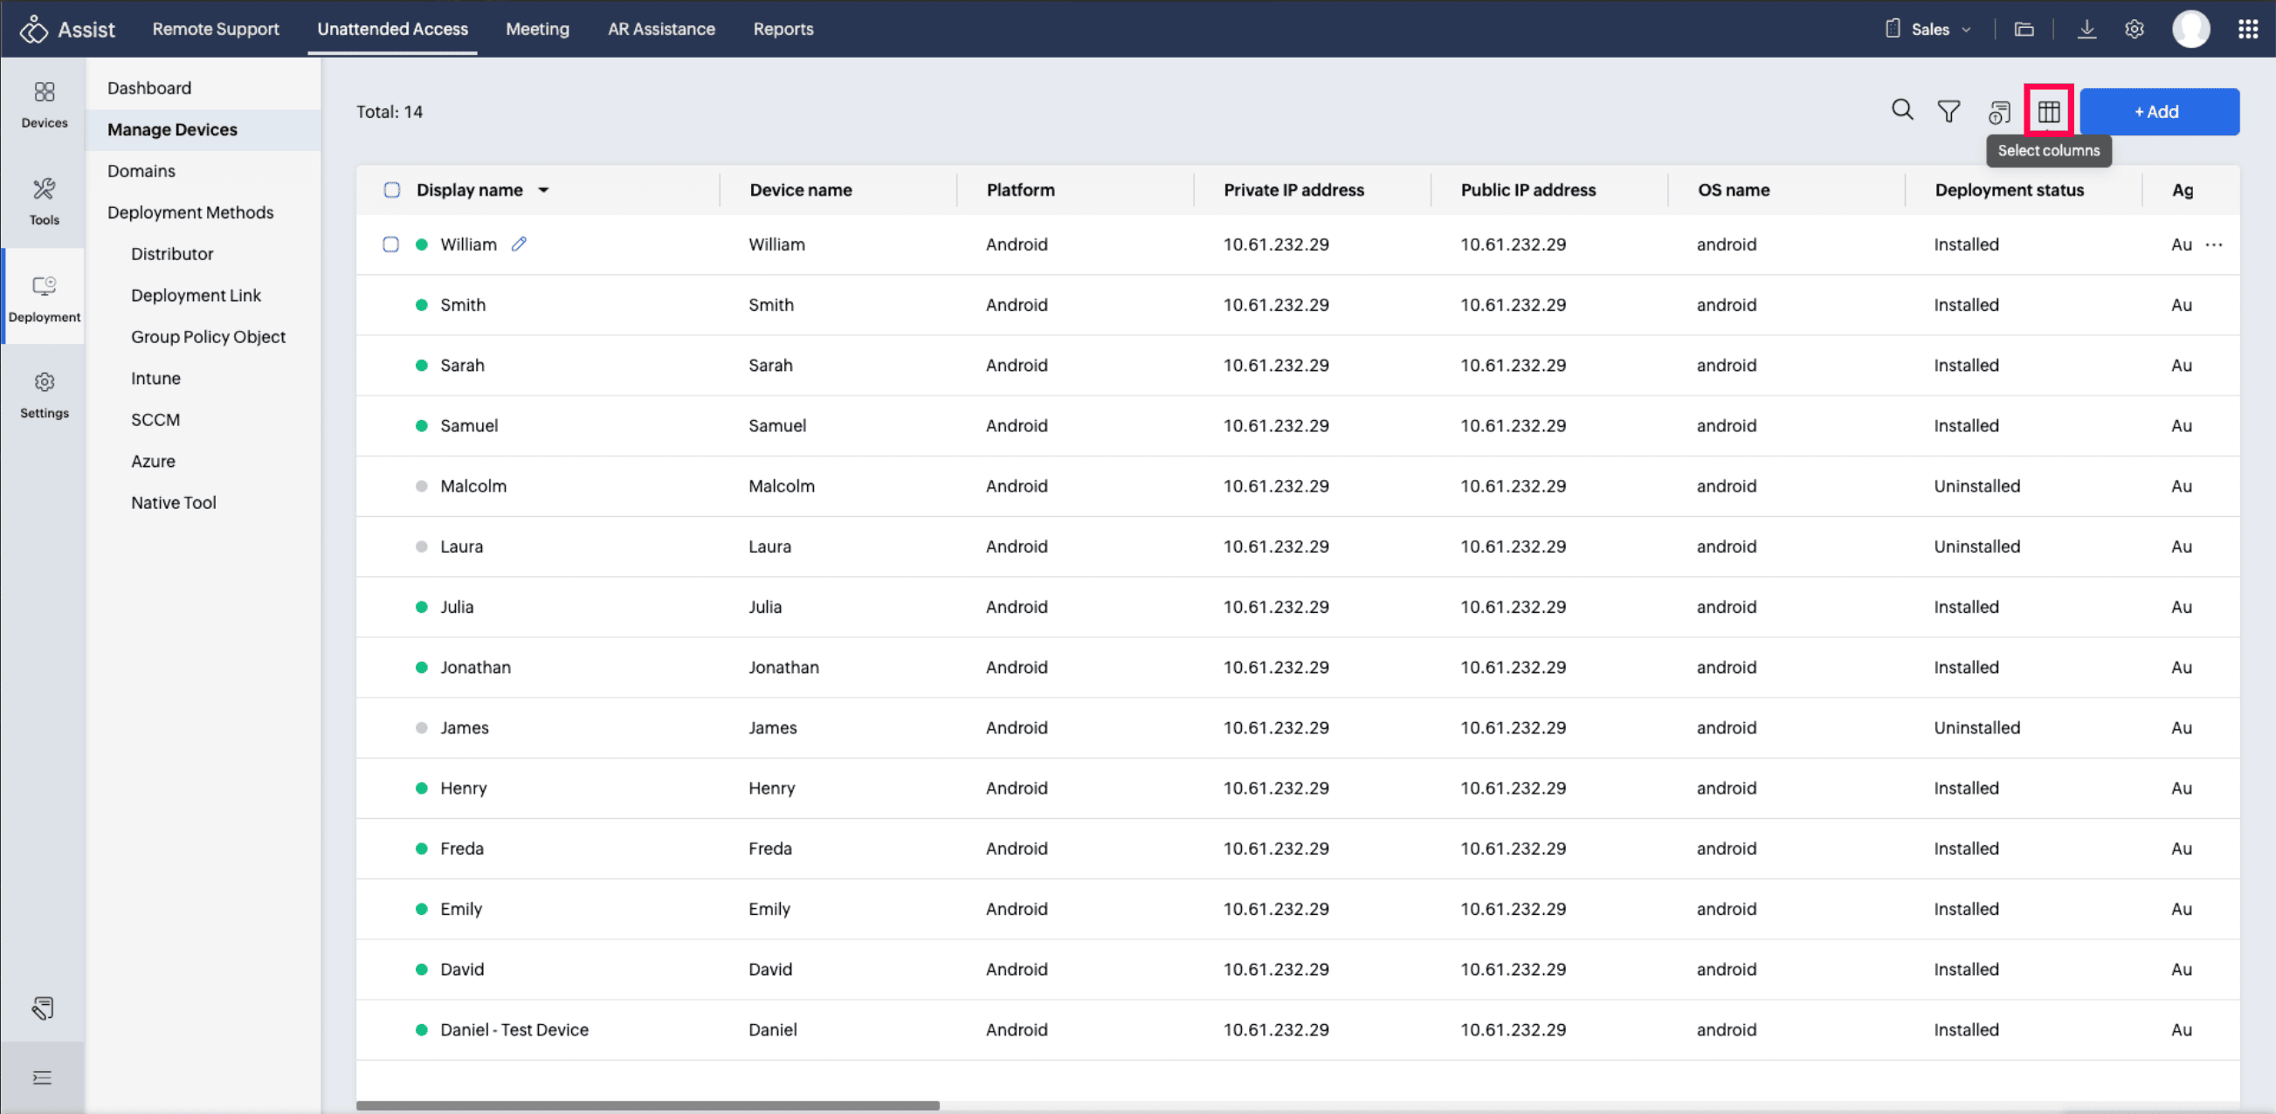
Task: Open the Deployment Link menu item
Action: coord(196,295)
